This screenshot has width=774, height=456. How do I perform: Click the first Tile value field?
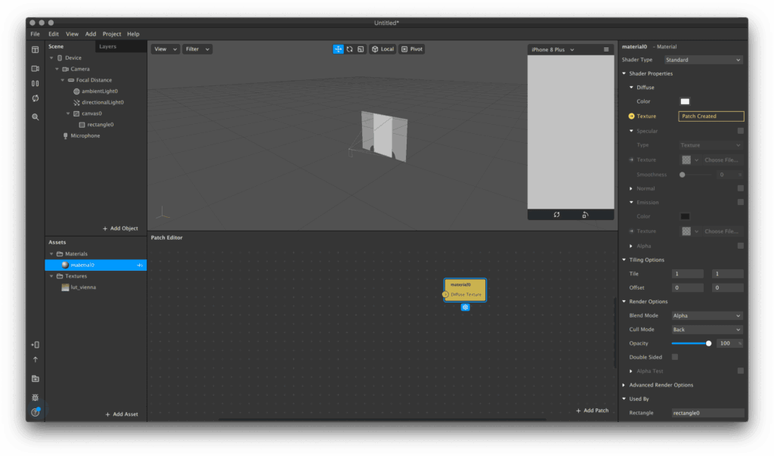click(x=687, y=274)
